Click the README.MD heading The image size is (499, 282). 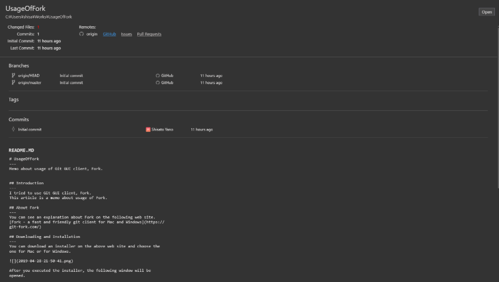[x=21, y=150]
